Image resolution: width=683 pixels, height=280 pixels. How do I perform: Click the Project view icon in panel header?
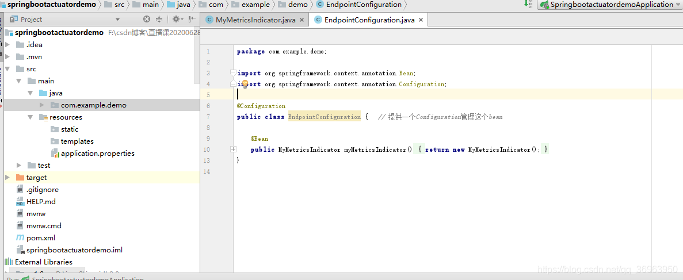(x=14, y=19)
